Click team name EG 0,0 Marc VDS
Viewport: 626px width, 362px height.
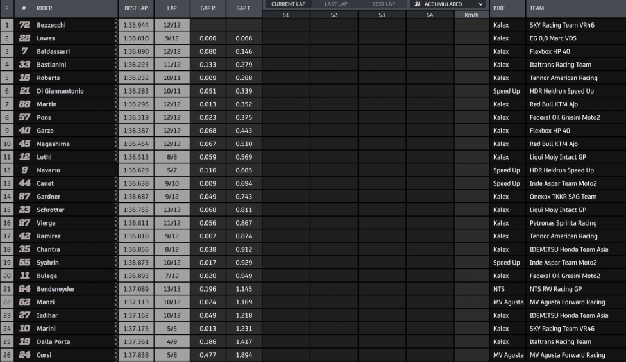pos(553,38)
